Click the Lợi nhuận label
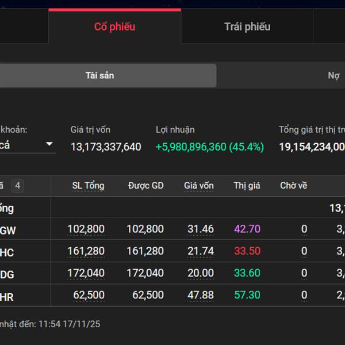The width and height of the screenshot is (345, 345). [175, 130]
